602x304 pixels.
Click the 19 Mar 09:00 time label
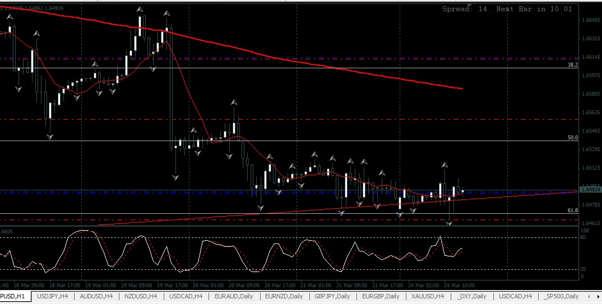pyautogui.click(x=137, y=285)
